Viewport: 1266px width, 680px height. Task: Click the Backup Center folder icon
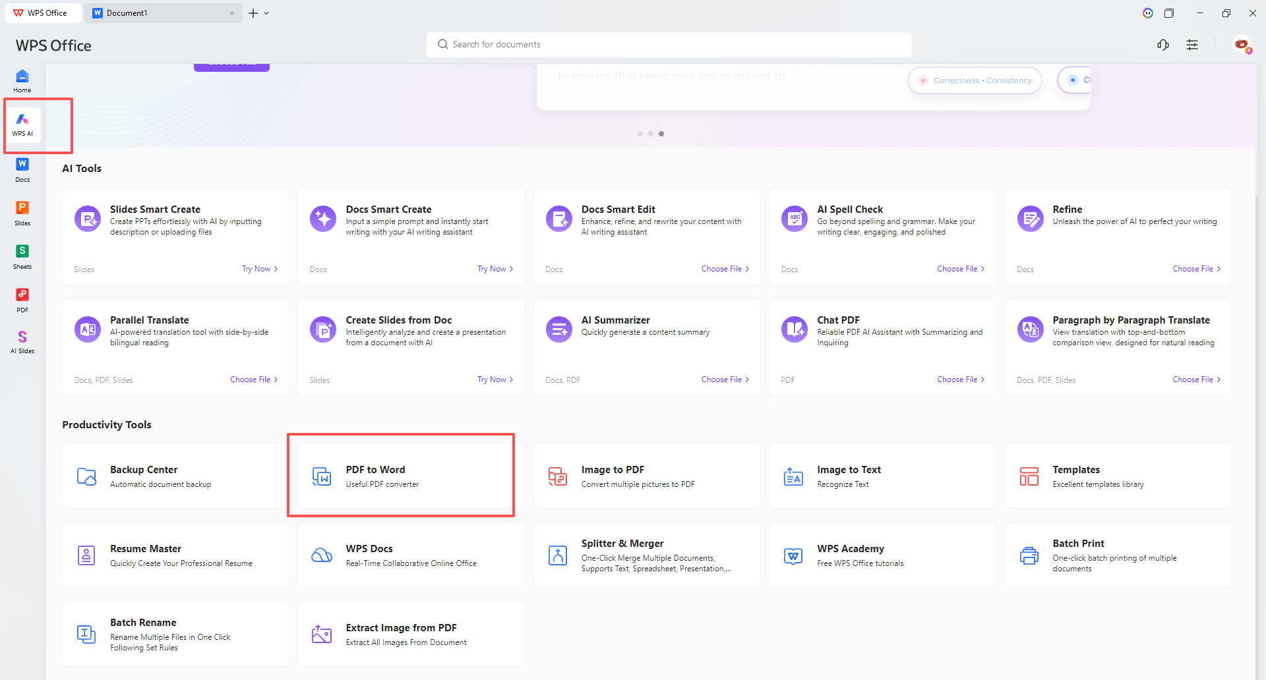pyautogui.click(x=86, y=476)
